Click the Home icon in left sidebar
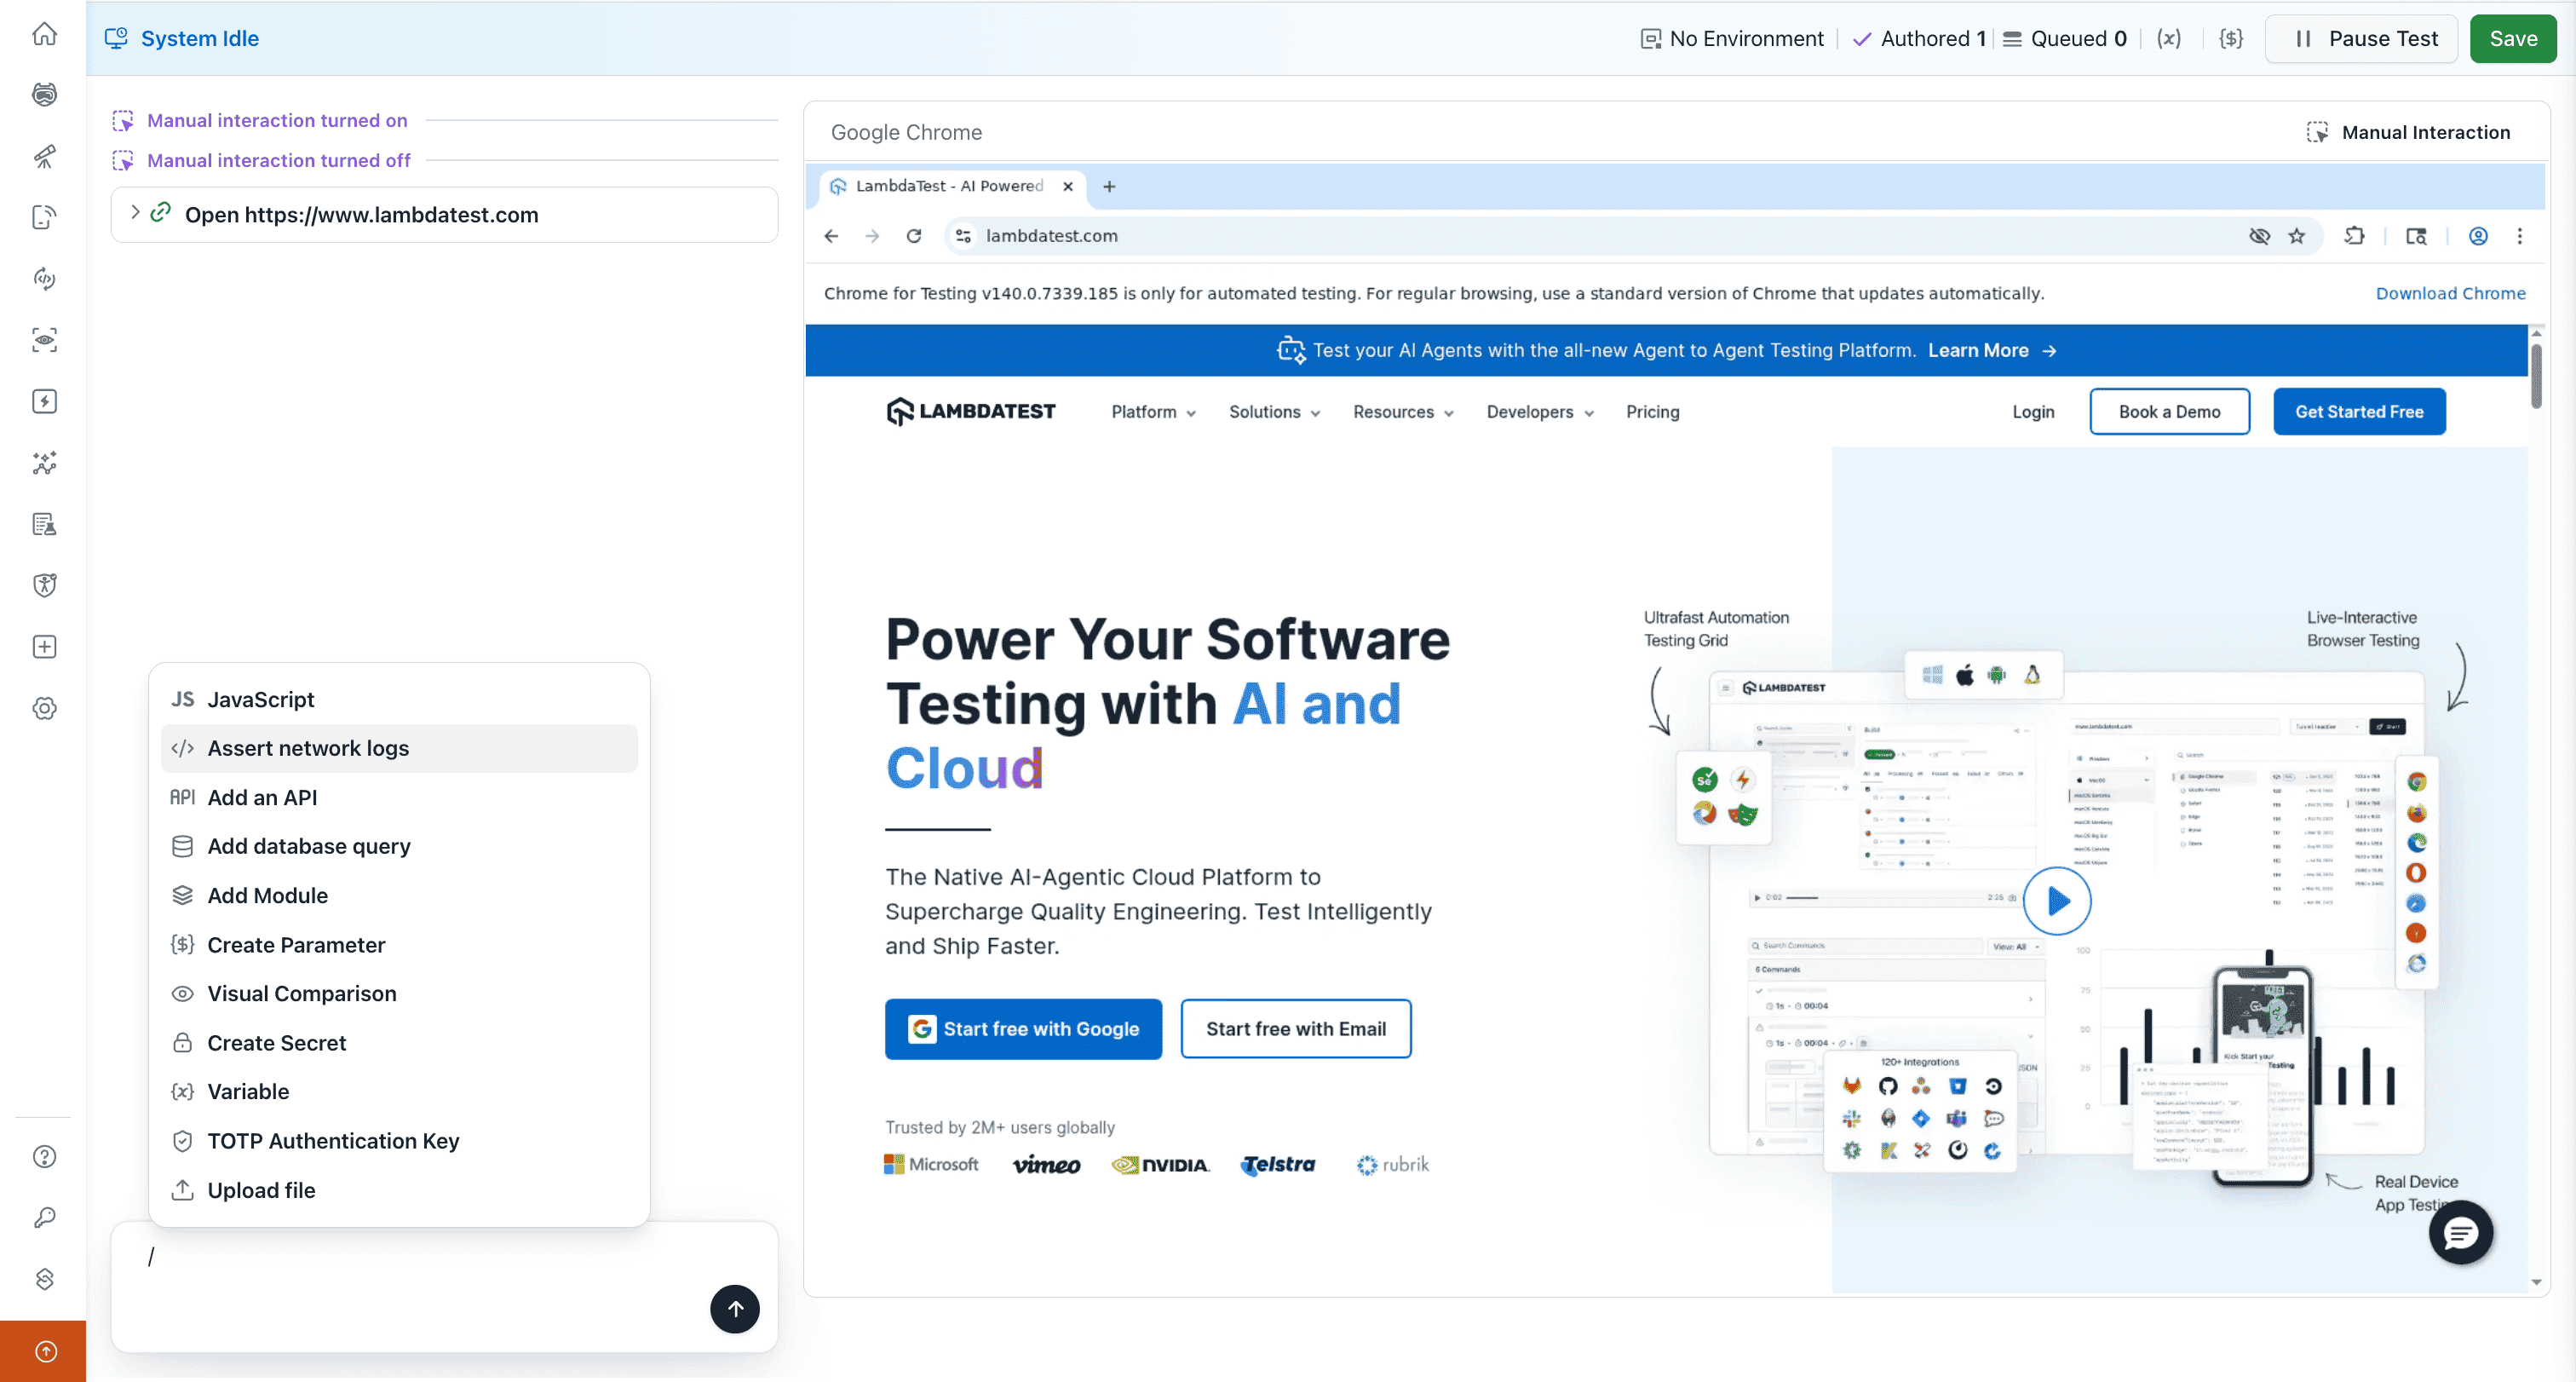Viewport: 2576px width, 1382px height. [44, 34]
